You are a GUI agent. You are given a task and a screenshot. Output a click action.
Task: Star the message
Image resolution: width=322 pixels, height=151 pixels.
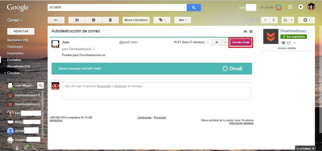(x=208, y=42)
